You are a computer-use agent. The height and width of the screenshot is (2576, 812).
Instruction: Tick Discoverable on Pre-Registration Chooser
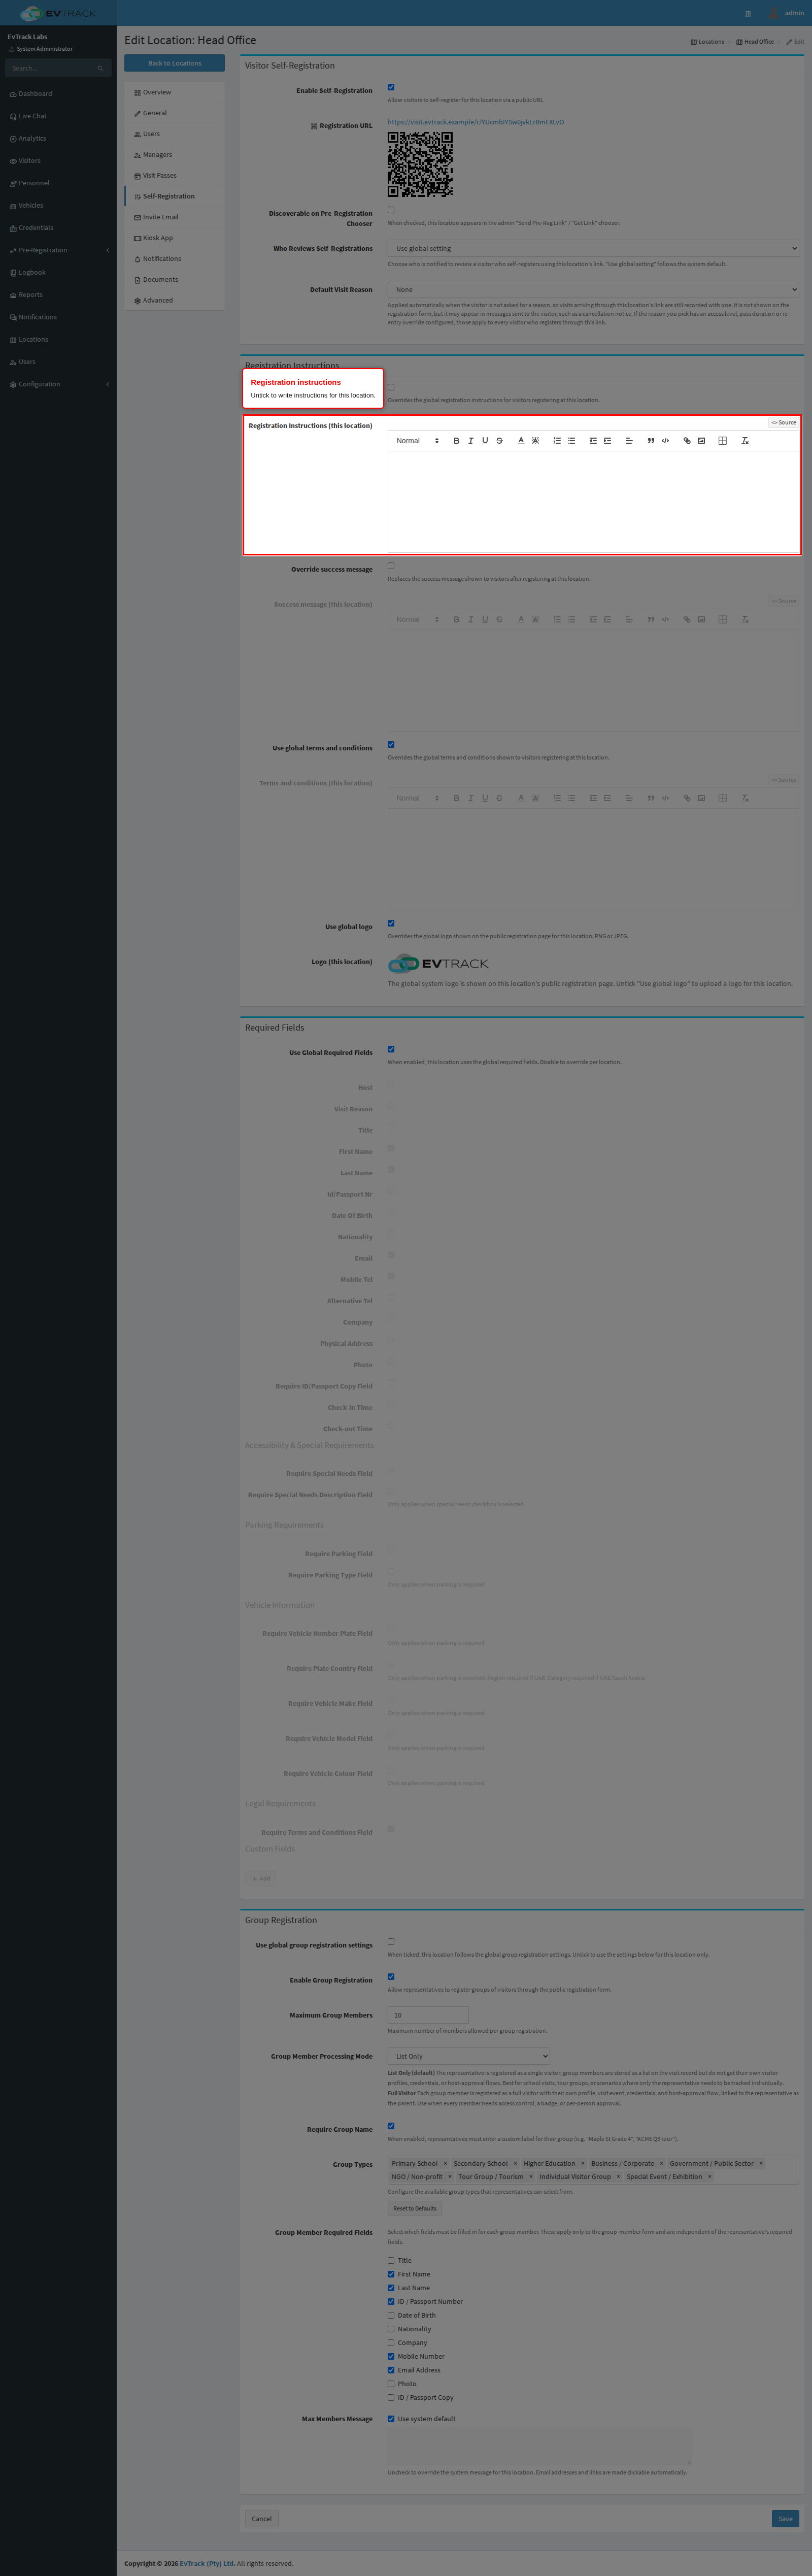point(391,210)
